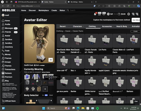Open Blog in the sidebar
The image size is (141, 111).
pos(5,81)
